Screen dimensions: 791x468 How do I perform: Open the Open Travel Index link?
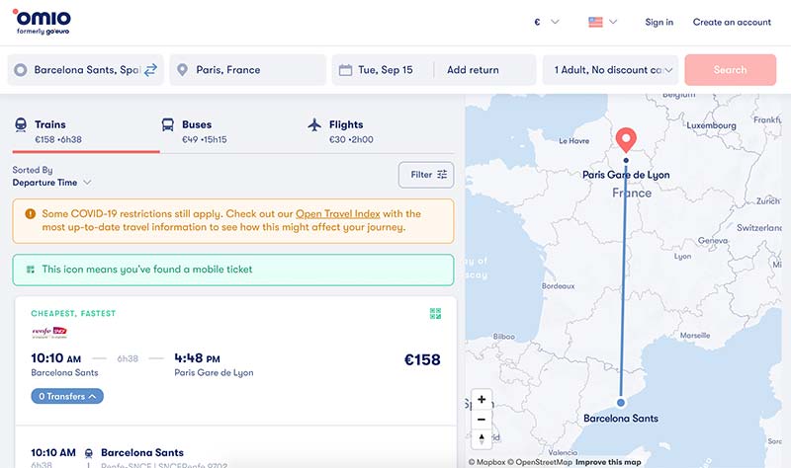[x=337, y=213]
